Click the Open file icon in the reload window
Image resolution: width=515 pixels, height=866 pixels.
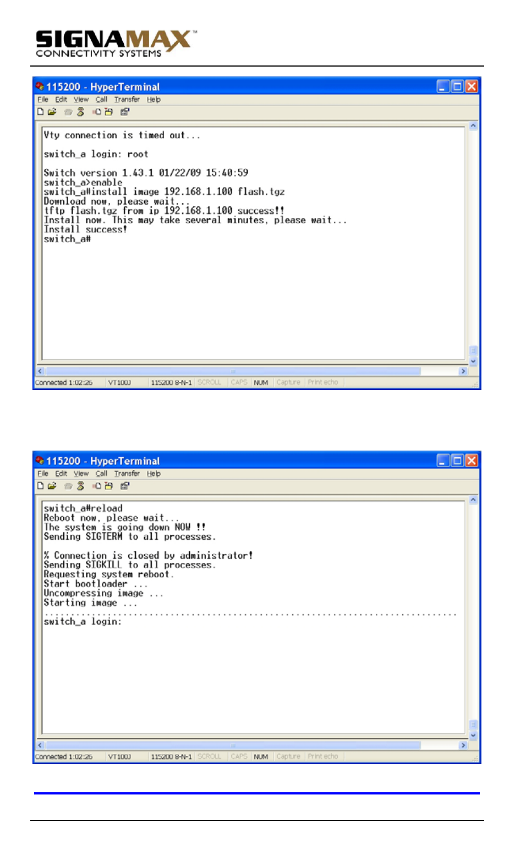point(52,486)
